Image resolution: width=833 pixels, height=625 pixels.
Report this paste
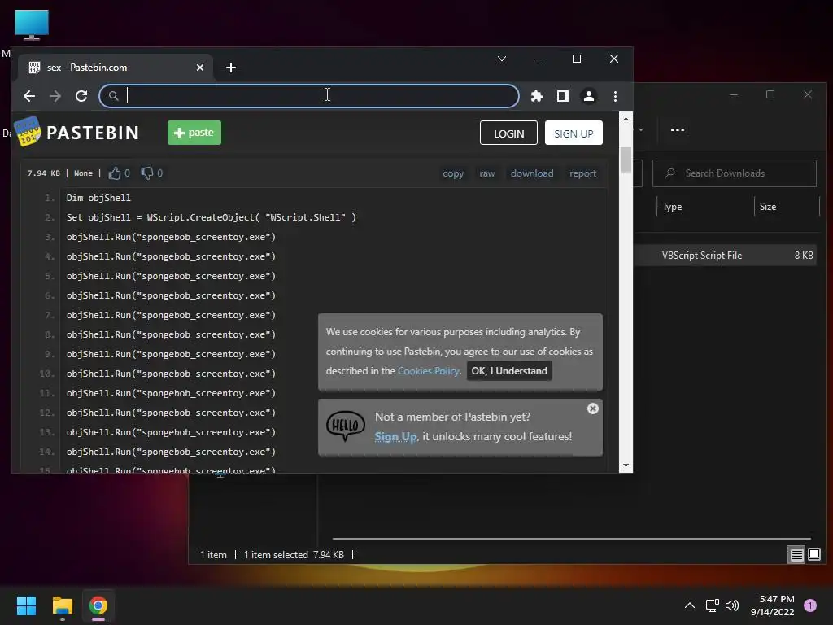point(582,173)
